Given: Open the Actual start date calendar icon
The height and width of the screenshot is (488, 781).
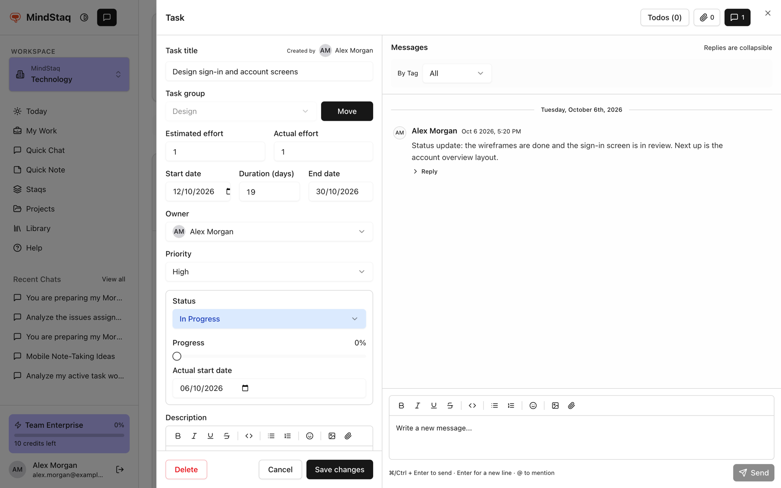Looking at the screenshot, I should (245, 388).
